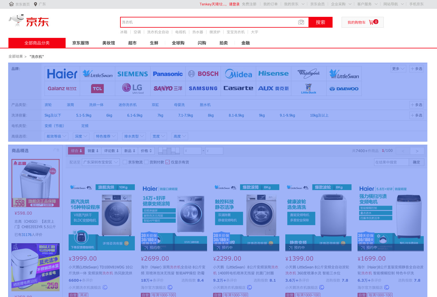Open the 排水类型 dropdown
The width and height of the screenshot is (437, 297).
click(134, 136)
